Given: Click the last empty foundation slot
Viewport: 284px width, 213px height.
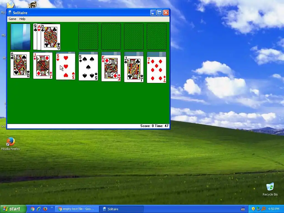Looking at the screenshot, I should pos(156,37).
